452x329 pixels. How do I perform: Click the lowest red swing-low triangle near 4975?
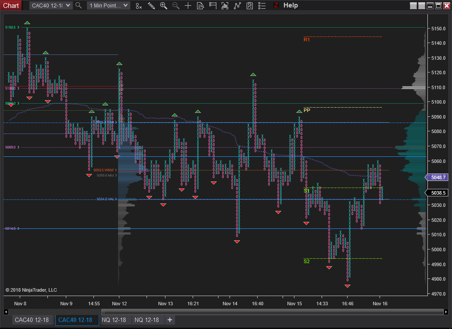348,286
